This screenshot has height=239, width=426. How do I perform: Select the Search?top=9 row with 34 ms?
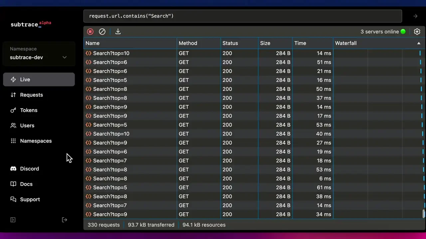[254, 214]
